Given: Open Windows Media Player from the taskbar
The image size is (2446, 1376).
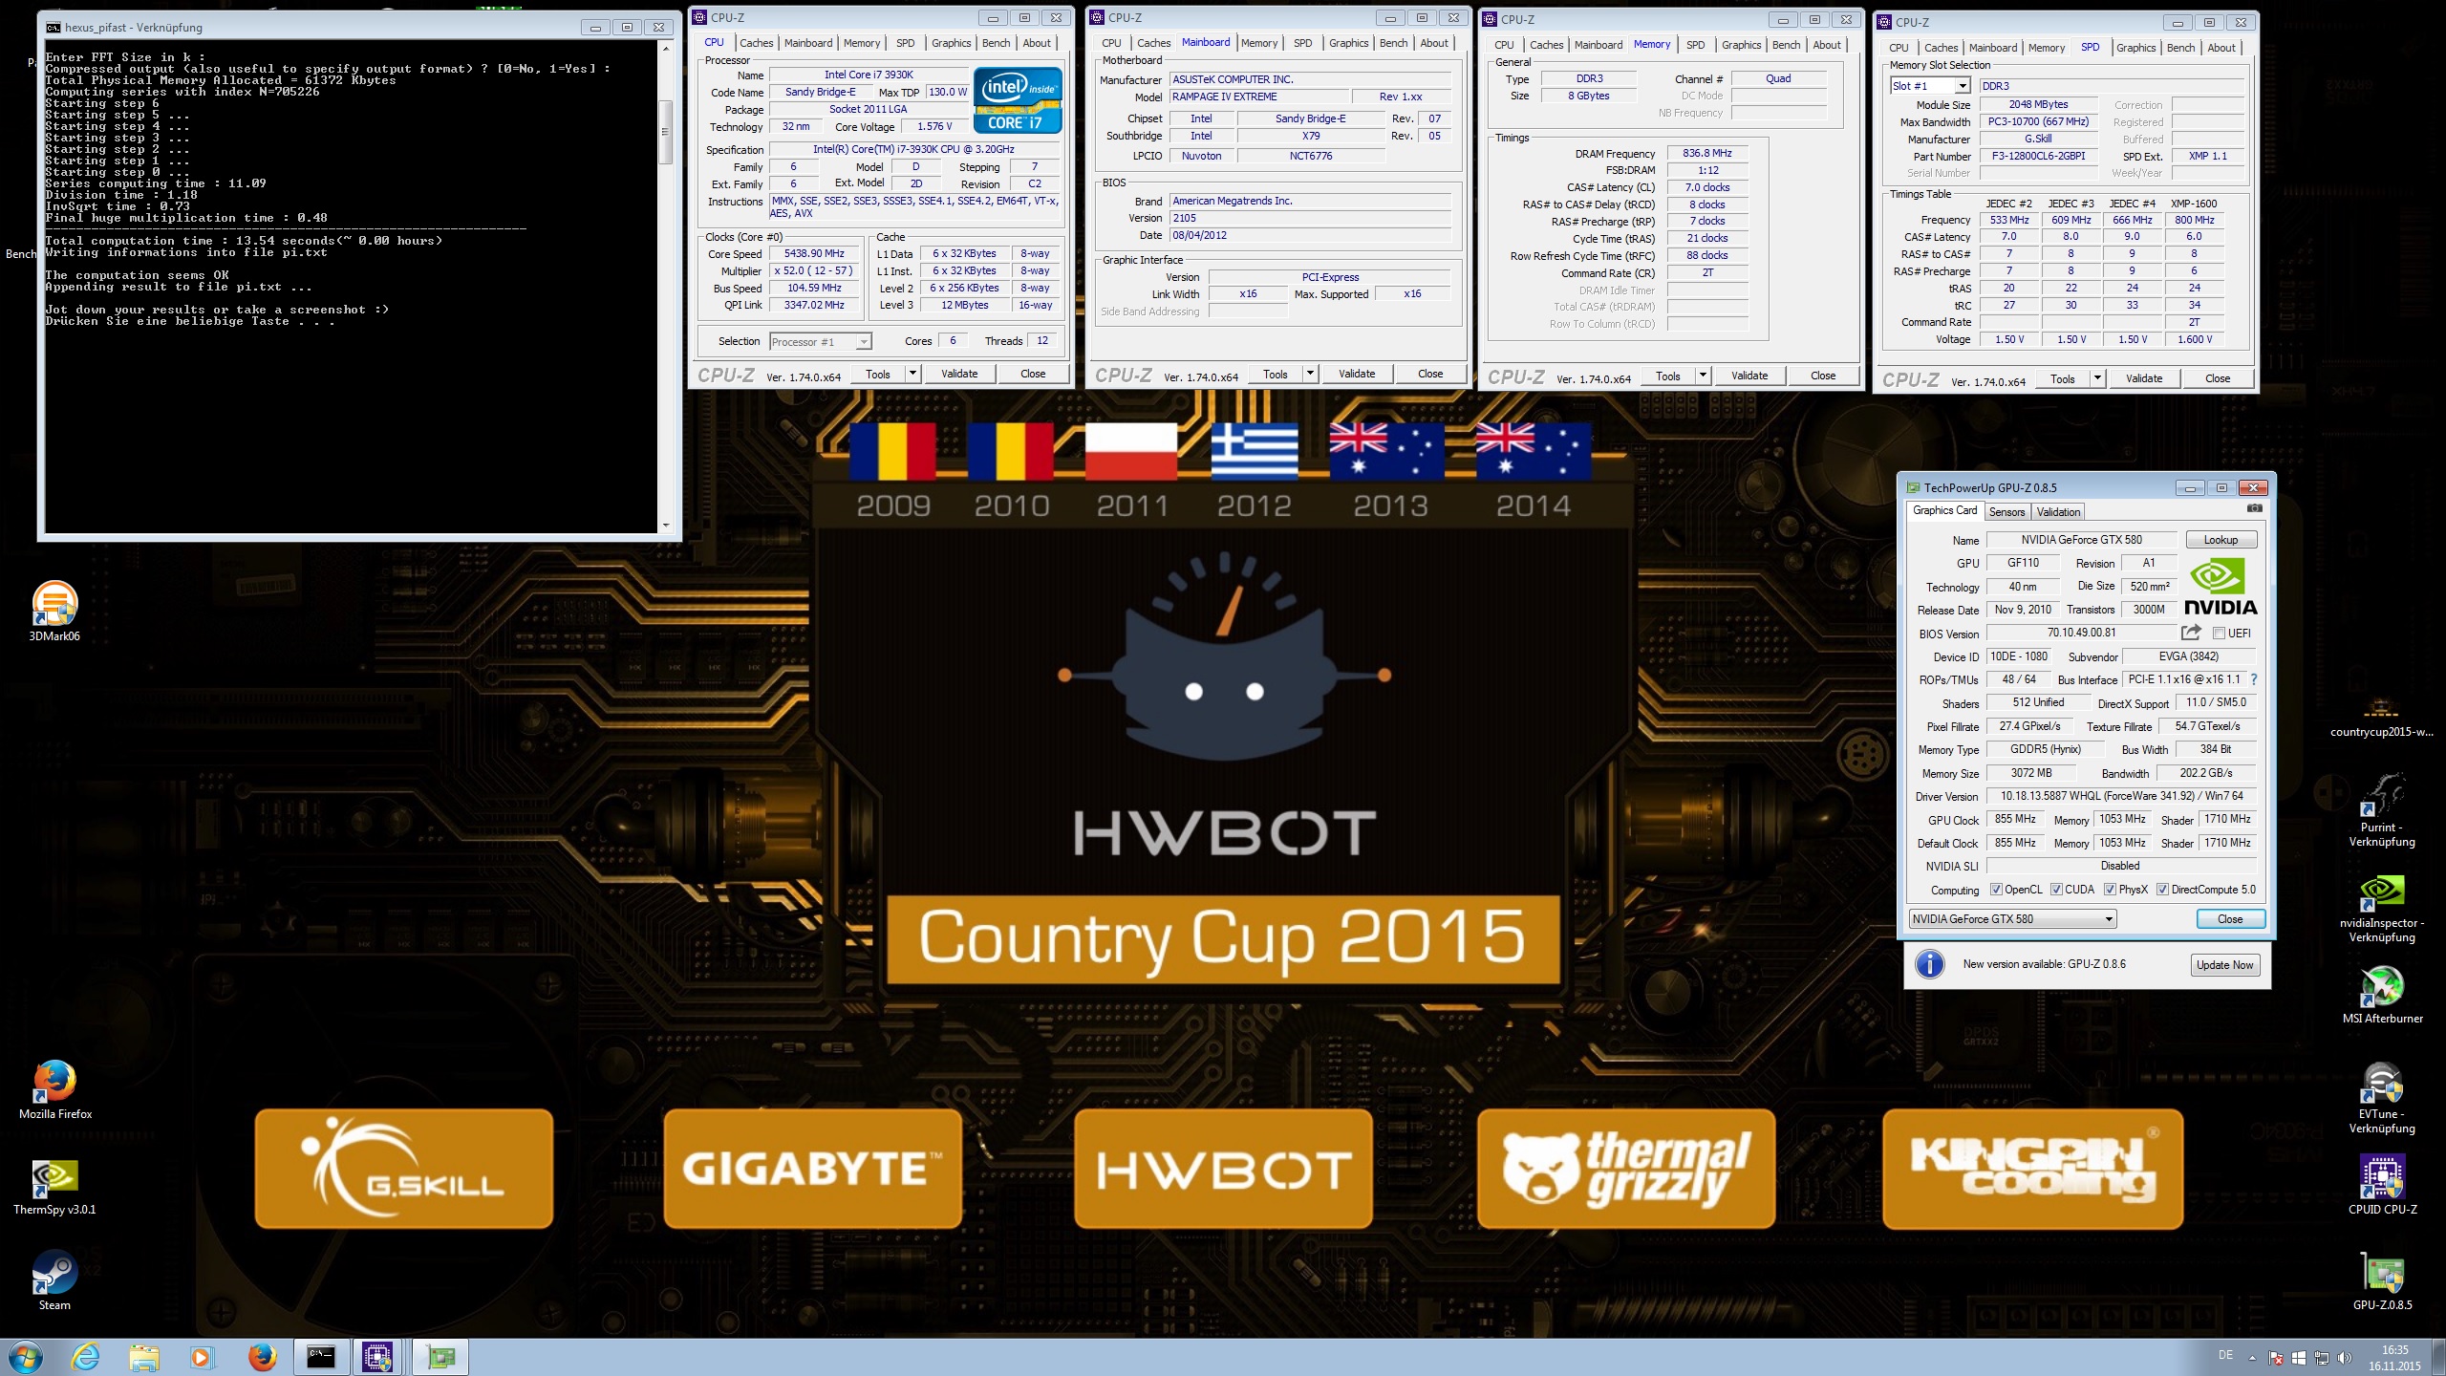Looking at the screenshot, I should click(x=202, y=1357).
